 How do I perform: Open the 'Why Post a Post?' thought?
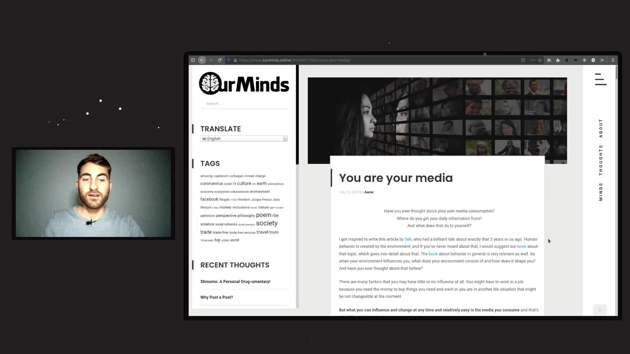[217, 297]
